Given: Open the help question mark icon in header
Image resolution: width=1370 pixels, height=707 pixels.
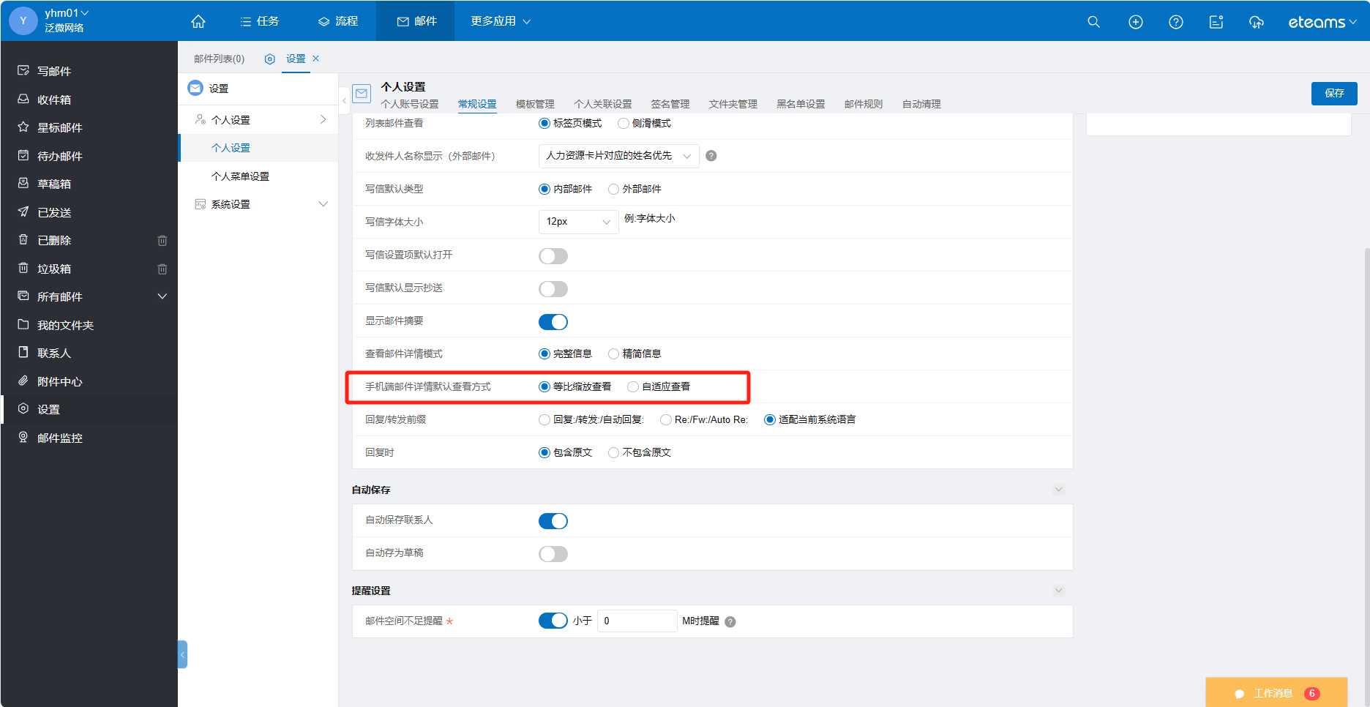Looking at the screenshot, I should click(x=1175, y=22).
